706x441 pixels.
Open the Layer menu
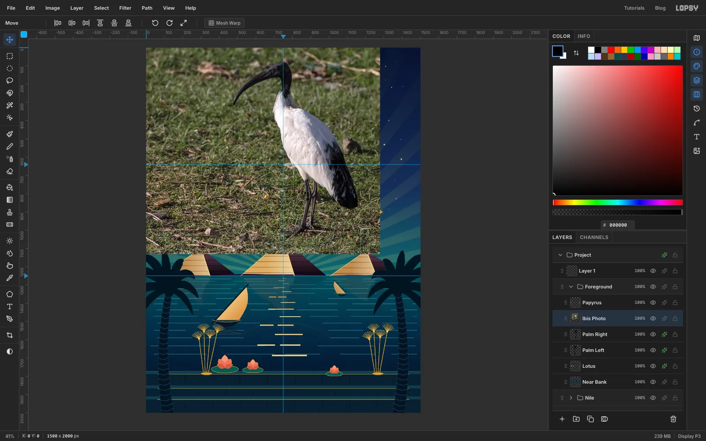(x=77, y=8)
